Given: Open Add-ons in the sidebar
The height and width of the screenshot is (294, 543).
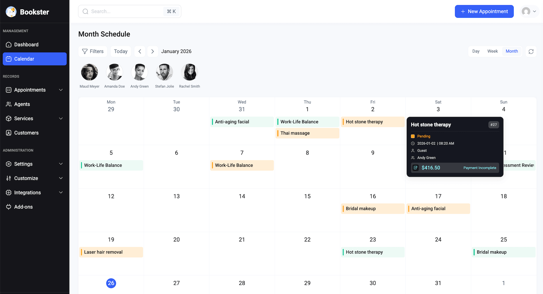Looking at the screenshot, I should coord(23,207).
